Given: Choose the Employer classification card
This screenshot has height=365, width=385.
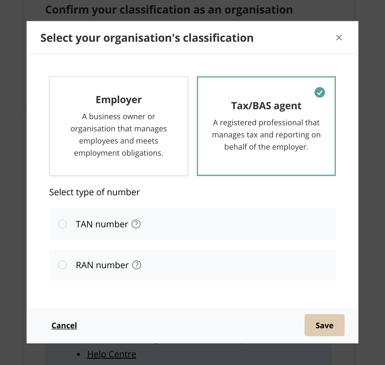Looking at the screenshot, I should pyautogui.click(x=119, y=126).
